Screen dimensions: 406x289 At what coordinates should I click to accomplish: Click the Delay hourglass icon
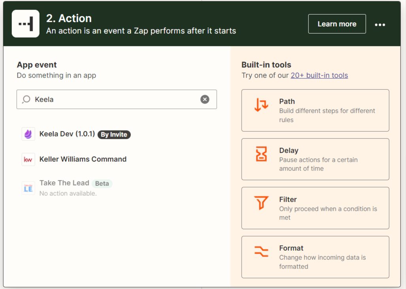(x=261, y=154)
